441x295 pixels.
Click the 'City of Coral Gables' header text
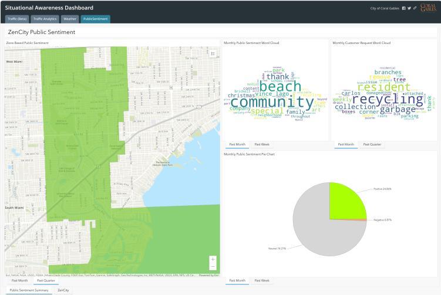385,8
